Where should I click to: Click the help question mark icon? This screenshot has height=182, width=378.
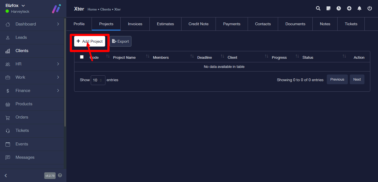click(60, 175)
